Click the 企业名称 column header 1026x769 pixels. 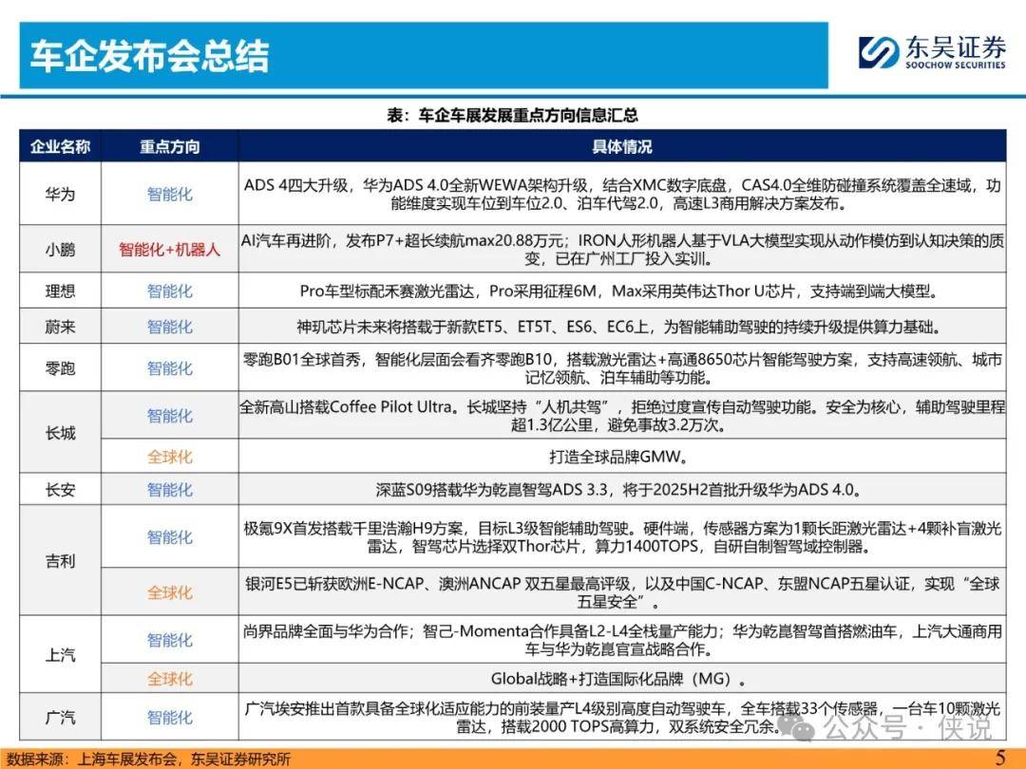coord(60,146)
